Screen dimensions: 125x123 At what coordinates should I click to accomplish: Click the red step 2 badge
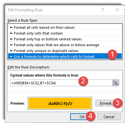pos(83,81)
